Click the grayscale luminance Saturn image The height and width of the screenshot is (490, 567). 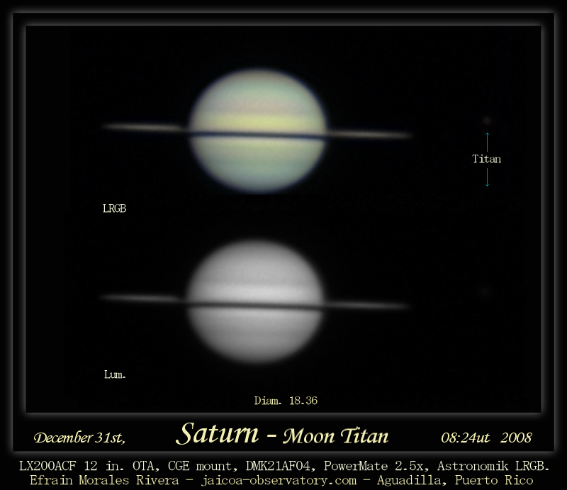click(x=255, y=301)
